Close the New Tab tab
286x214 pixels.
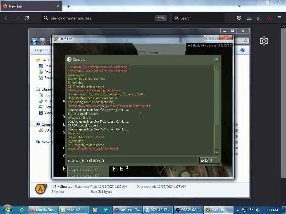pos(58,6)
